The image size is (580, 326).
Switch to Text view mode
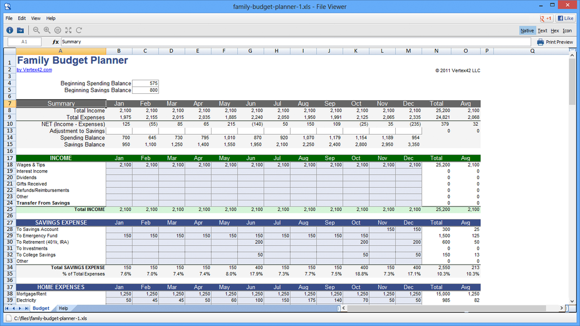(542, 31)
